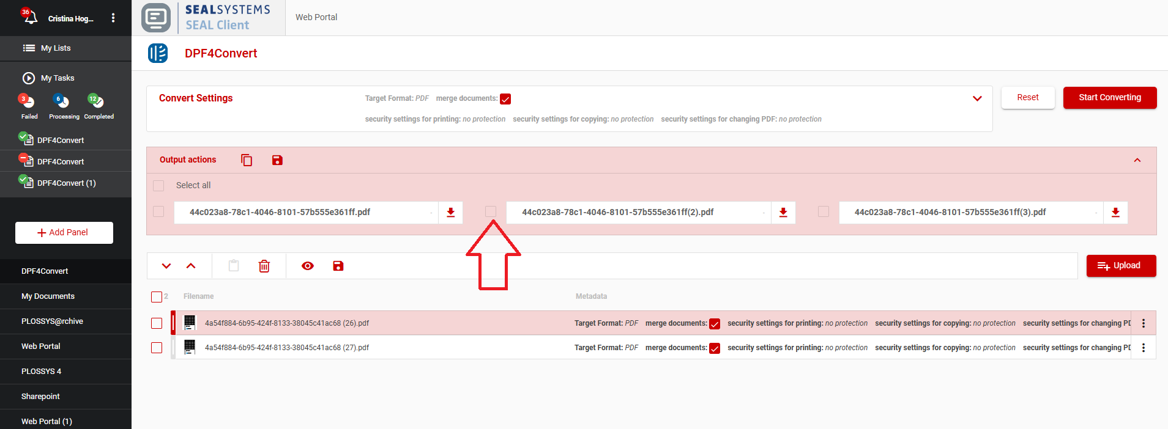Viewport: 1168px width, 429px height.
Task: Click the copy icon in Output actions
Action: tap(247, 160)
